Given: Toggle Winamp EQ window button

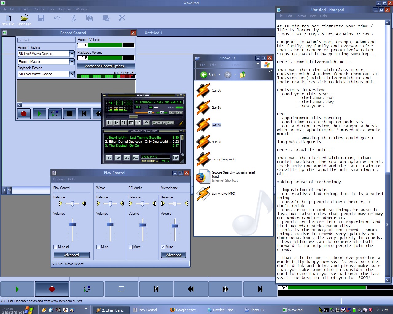Looking at the screenshot, I should click(x=172, y=113).
